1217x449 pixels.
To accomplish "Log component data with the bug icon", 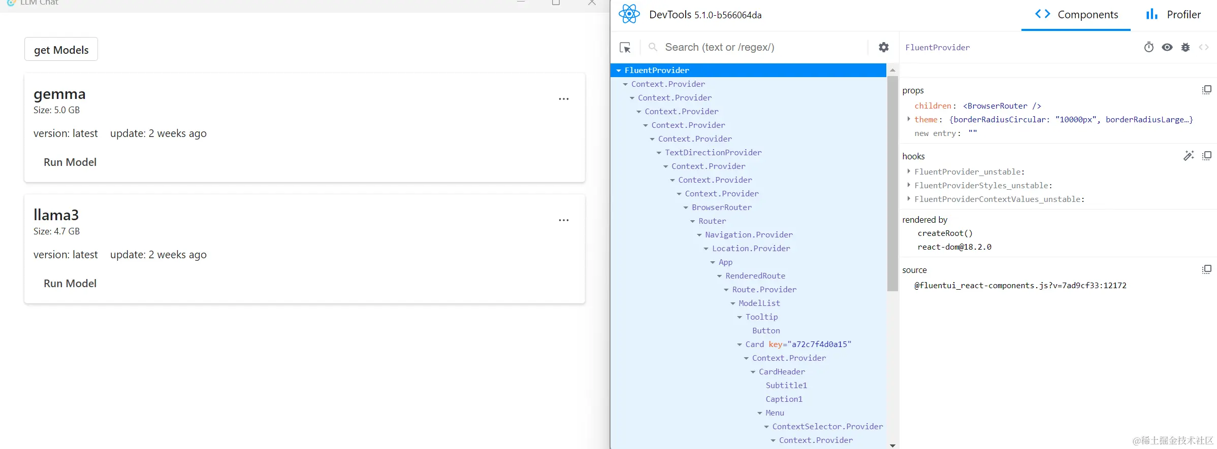I will pos(1186,47).
